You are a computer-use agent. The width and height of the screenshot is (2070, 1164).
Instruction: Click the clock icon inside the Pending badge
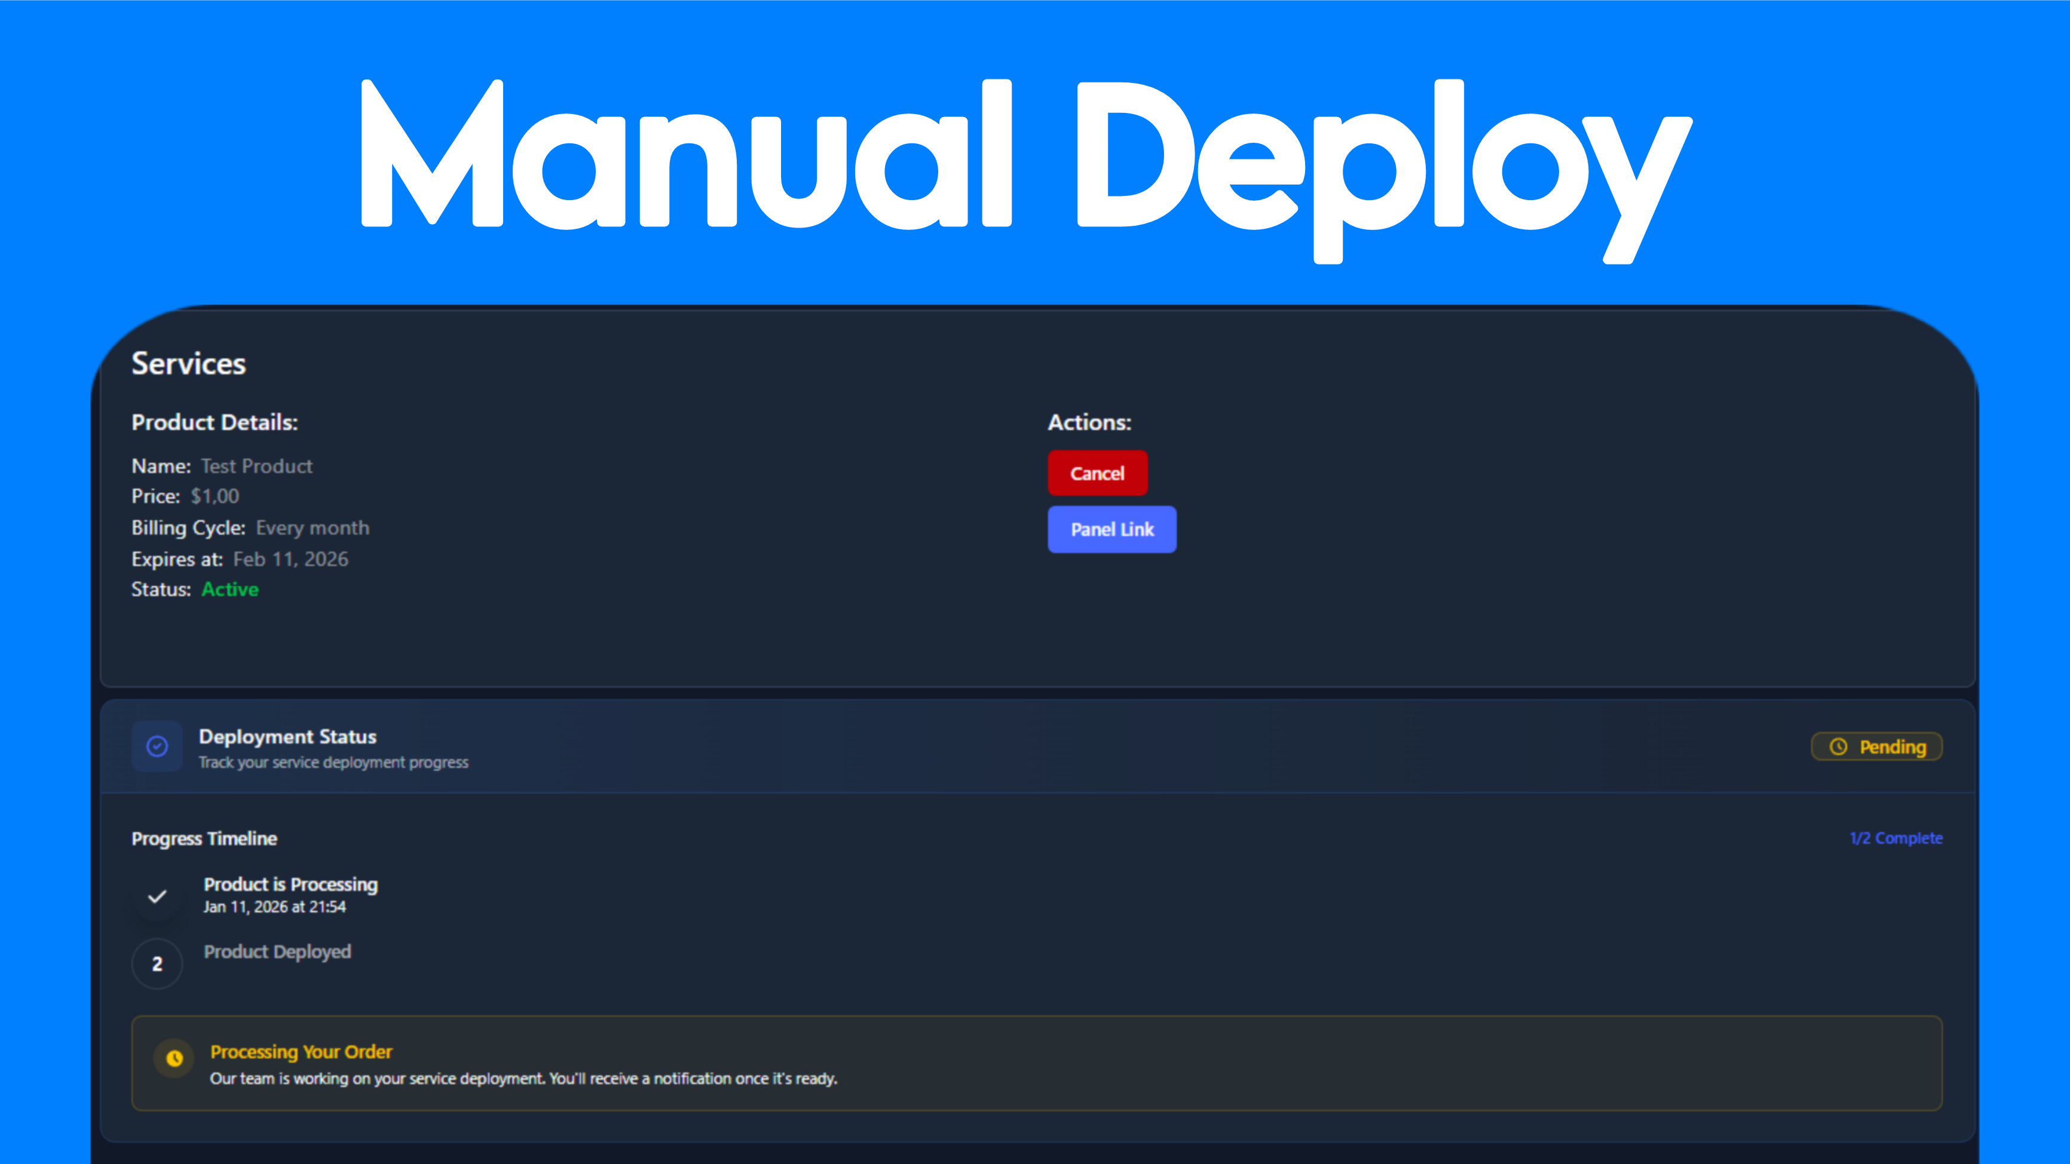pos(1838,747)
